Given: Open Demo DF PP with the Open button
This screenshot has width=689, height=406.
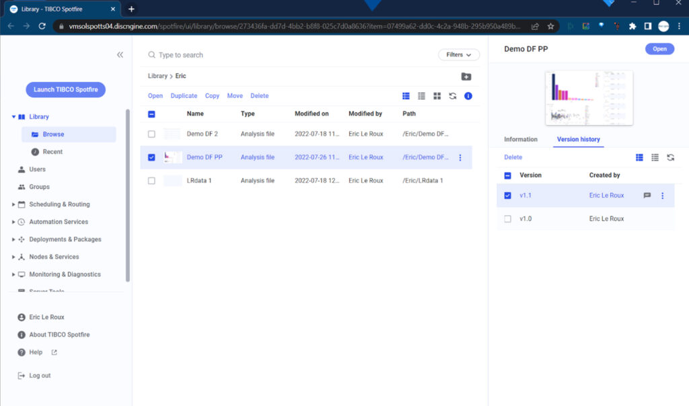Looking at the screenshot, I should click(x=659, y=48).
